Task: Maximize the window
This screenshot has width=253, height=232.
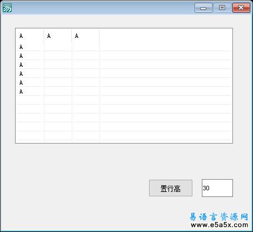Action: pos(222,8)
